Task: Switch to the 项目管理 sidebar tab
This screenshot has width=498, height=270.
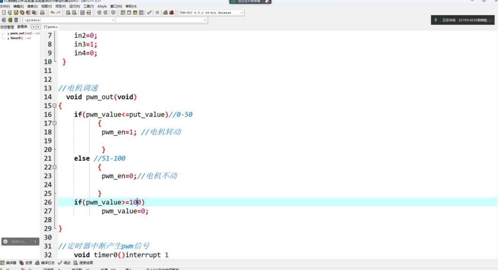Action: 8,27
